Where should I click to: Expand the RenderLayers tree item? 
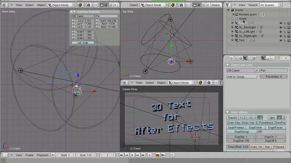pyautogui.click(x=234, y=14)
